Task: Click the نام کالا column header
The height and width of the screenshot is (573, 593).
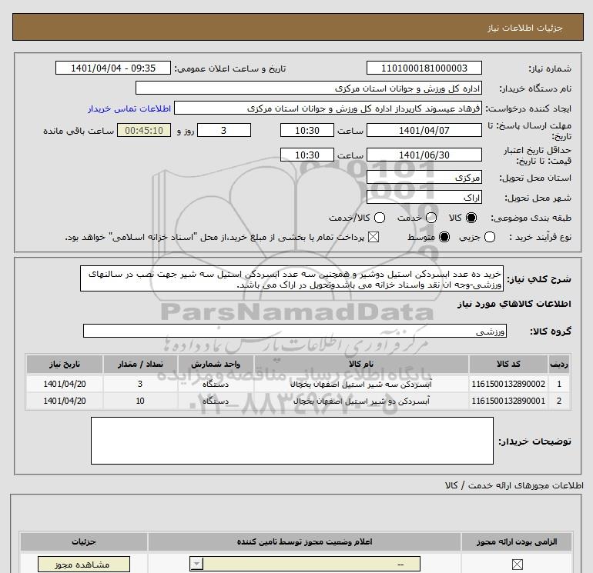Action: click(361, 364)
